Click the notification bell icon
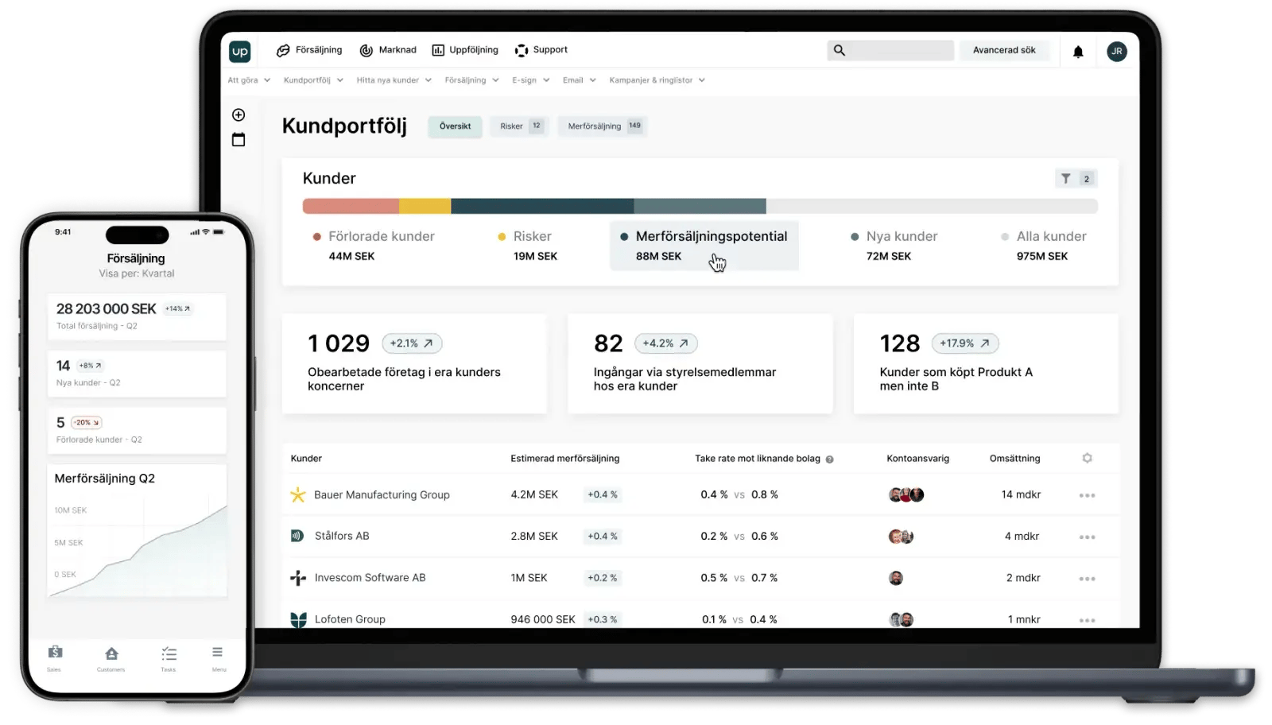 coord(1078,52)
